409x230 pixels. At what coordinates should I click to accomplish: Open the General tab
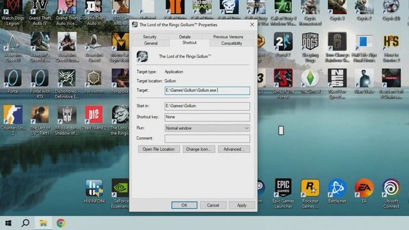click(151, 43)
